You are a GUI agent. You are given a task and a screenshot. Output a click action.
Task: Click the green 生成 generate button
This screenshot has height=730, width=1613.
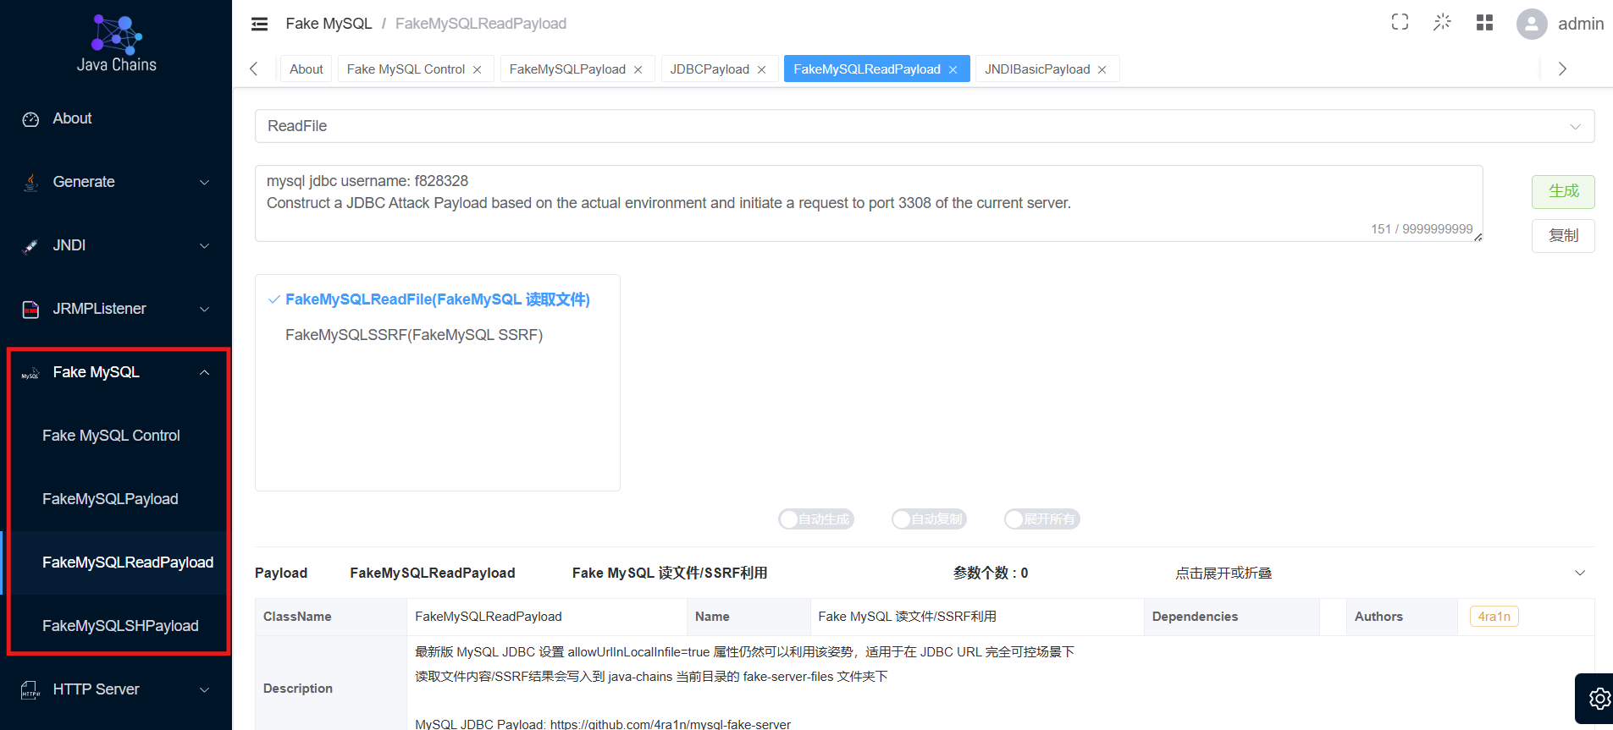pos(1563,191)
